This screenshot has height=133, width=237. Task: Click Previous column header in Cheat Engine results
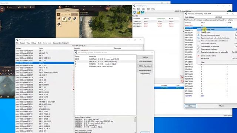tap(161, 18)
